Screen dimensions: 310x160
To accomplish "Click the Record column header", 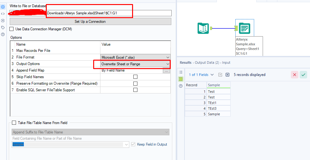I will click(196, 85).
